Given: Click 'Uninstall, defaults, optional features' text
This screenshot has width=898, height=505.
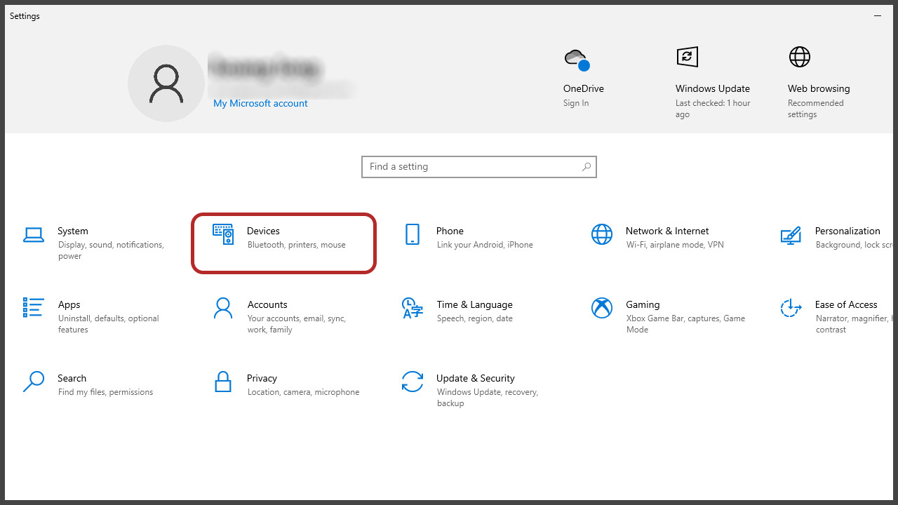Looking at the screenshot, I should point(109,324).
